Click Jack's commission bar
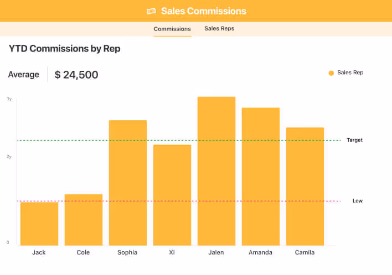The width and height of the screenshot is (392, 275). [39, 223]
